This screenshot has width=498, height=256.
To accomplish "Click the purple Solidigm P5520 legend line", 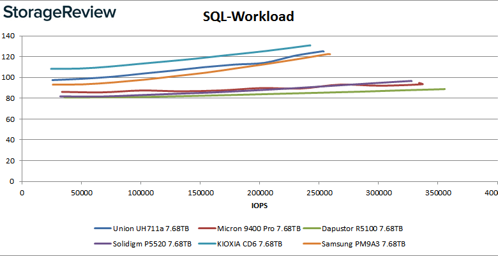I will point(103,244).
